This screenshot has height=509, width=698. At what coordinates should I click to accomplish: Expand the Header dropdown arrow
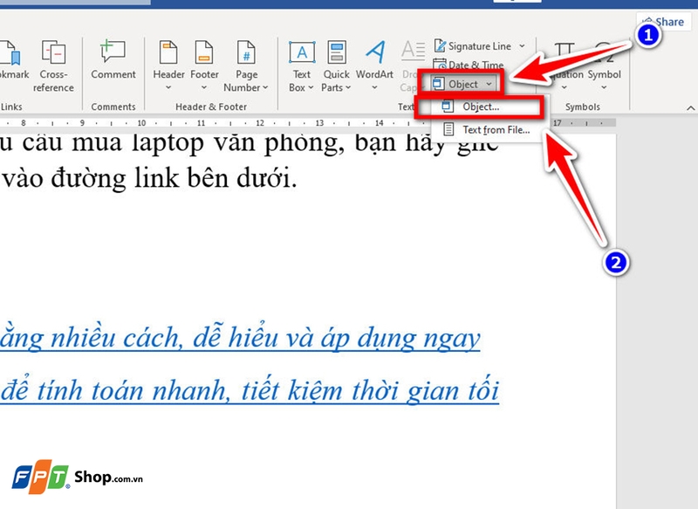point(168,87)
